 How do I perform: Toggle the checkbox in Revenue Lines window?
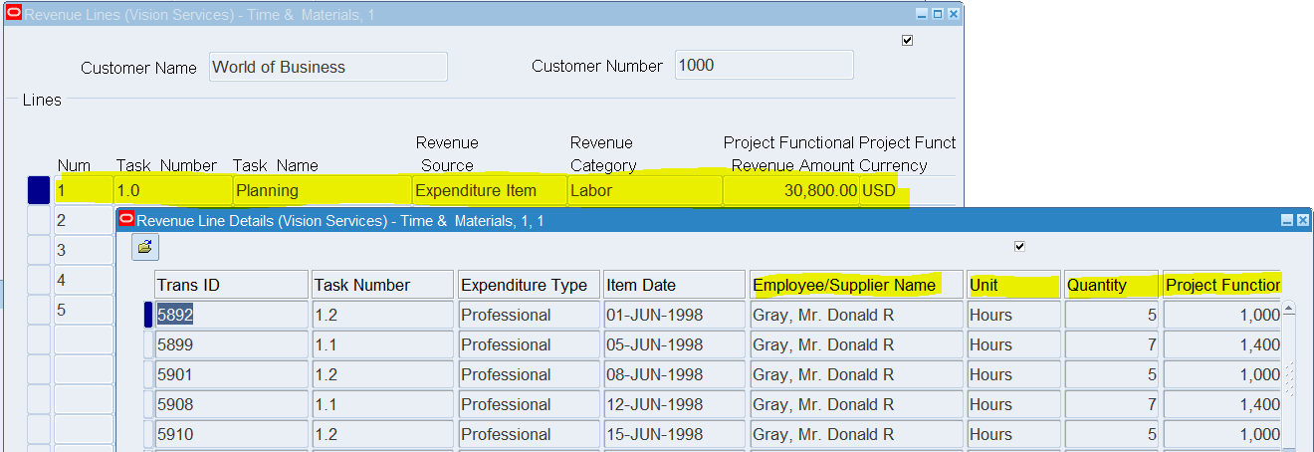[x=907, y=41]
